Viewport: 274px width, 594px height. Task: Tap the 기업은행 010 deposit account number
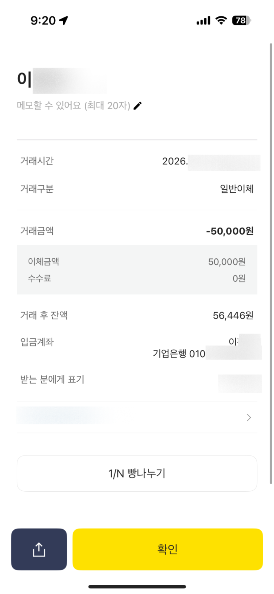click(x=179, y=354)
